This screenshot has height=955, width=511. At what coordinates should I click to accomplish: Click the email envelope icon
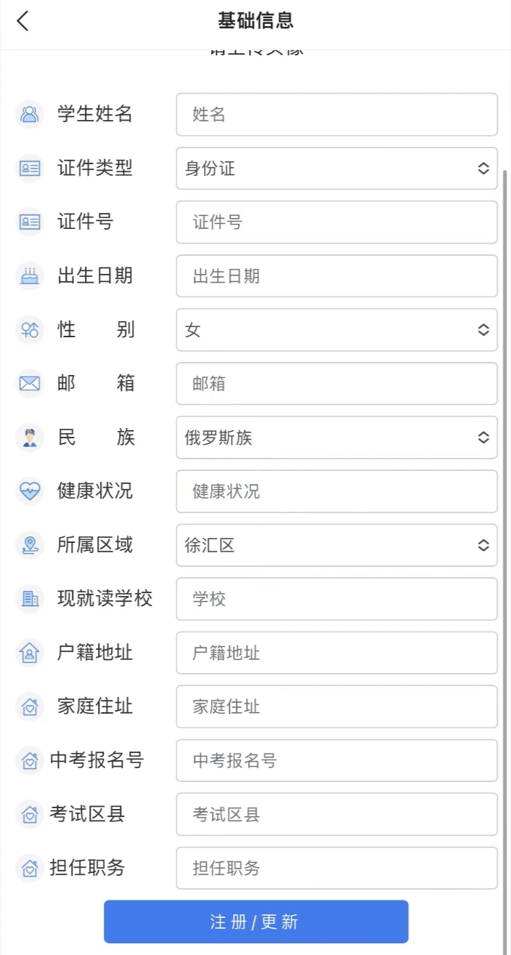pyautogui.click(x=30, y=384)
